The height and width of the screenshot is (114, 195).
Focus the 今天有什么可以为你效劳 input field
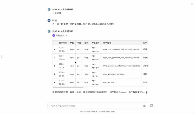[x=98, y=106]
